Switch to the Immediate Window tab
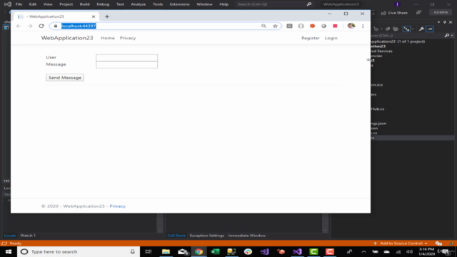Image resolution: width=457 pixels, height=257 pixels. [247, 236]
